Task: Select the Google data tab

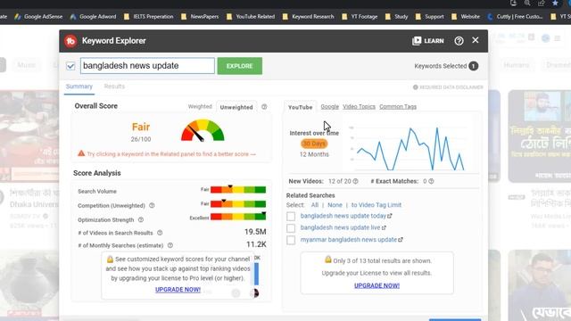Action: point(329,107)
